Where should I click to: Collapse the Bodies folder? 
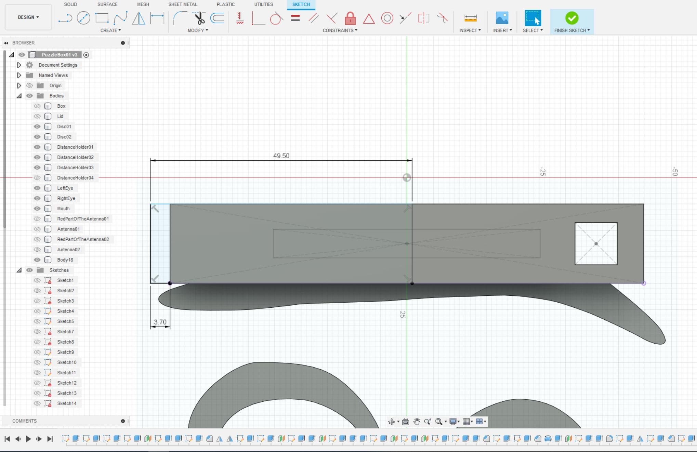19,96
